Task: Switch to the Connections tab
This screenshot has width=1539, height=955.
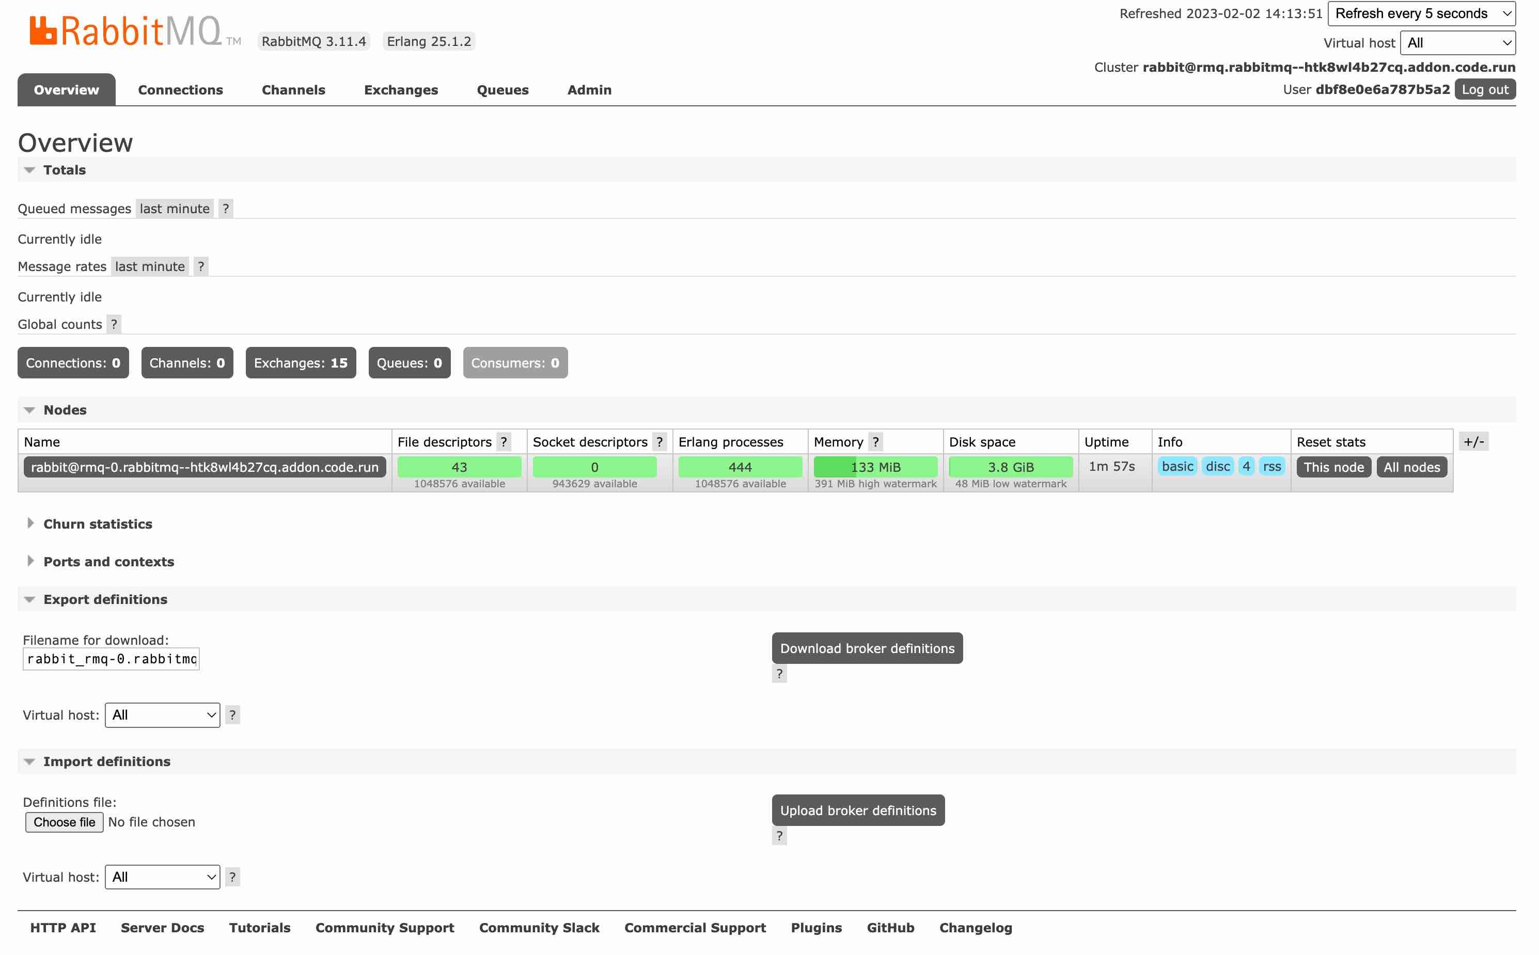Action: pyautogui.click(x=181, y=90)
